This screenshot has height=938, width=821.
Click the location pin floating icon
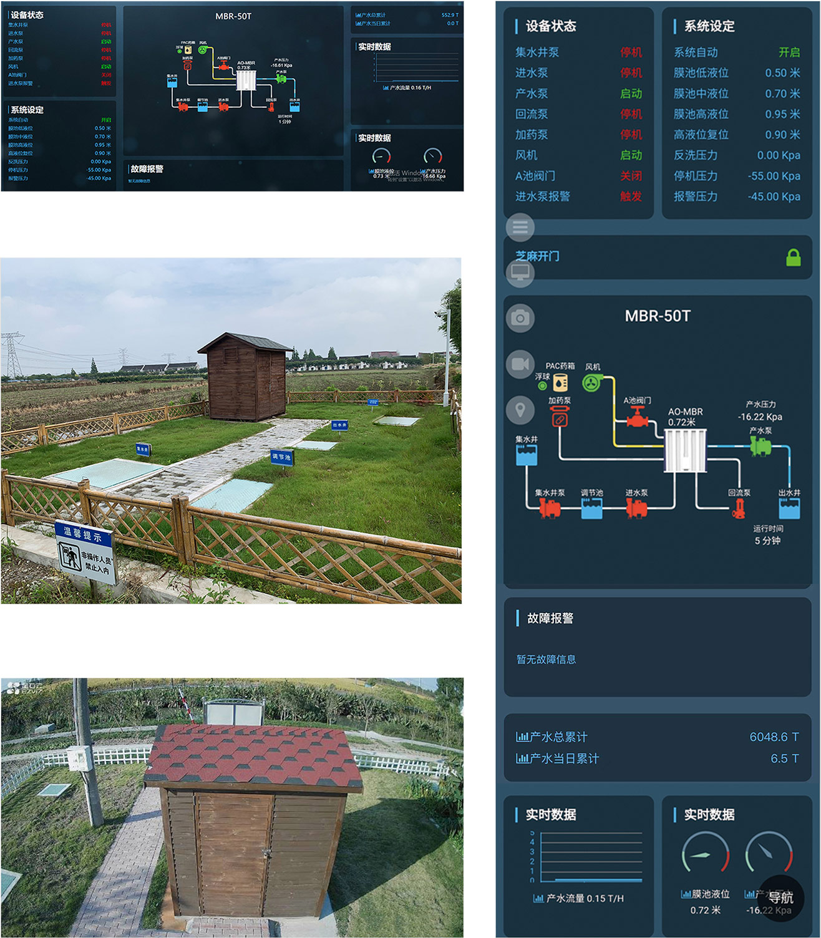pyautogui.click(x=520, y=410)
